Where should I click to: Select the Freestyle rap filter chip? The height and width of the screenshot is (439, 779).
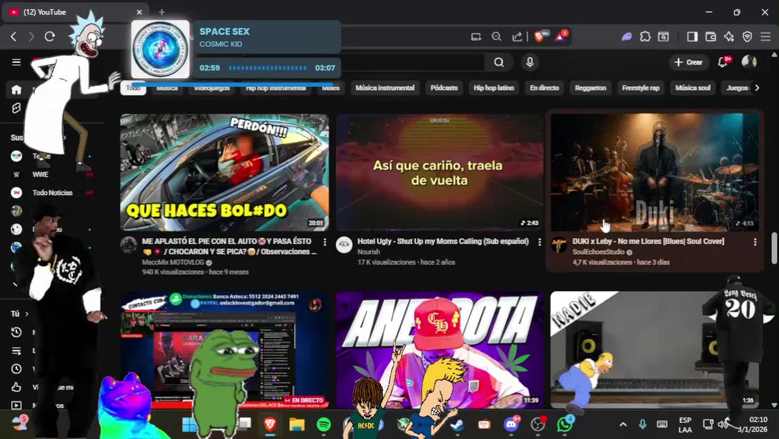point(641,88)
